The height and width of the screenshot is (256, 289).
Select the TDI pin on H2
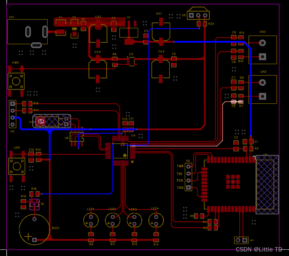coord(188,173)
